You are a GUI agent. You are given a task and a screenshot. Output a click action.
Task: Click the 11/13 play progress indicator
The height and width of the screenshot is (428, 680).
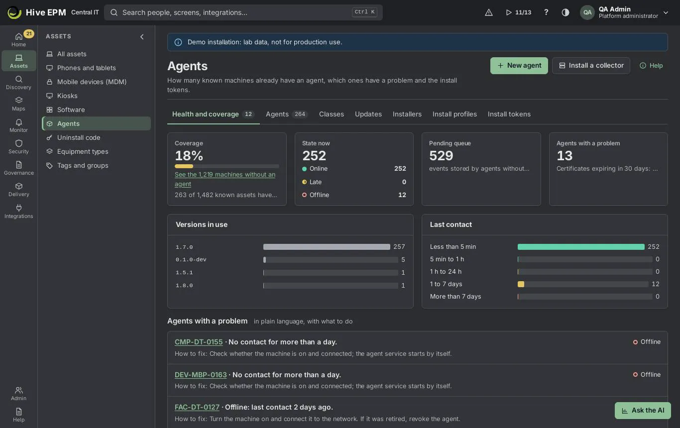point(518,12)
